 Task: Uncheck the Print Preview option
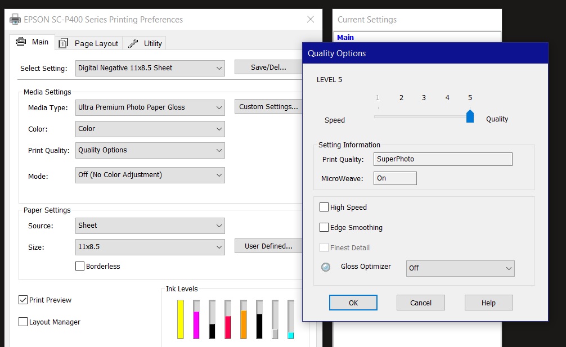23,300
